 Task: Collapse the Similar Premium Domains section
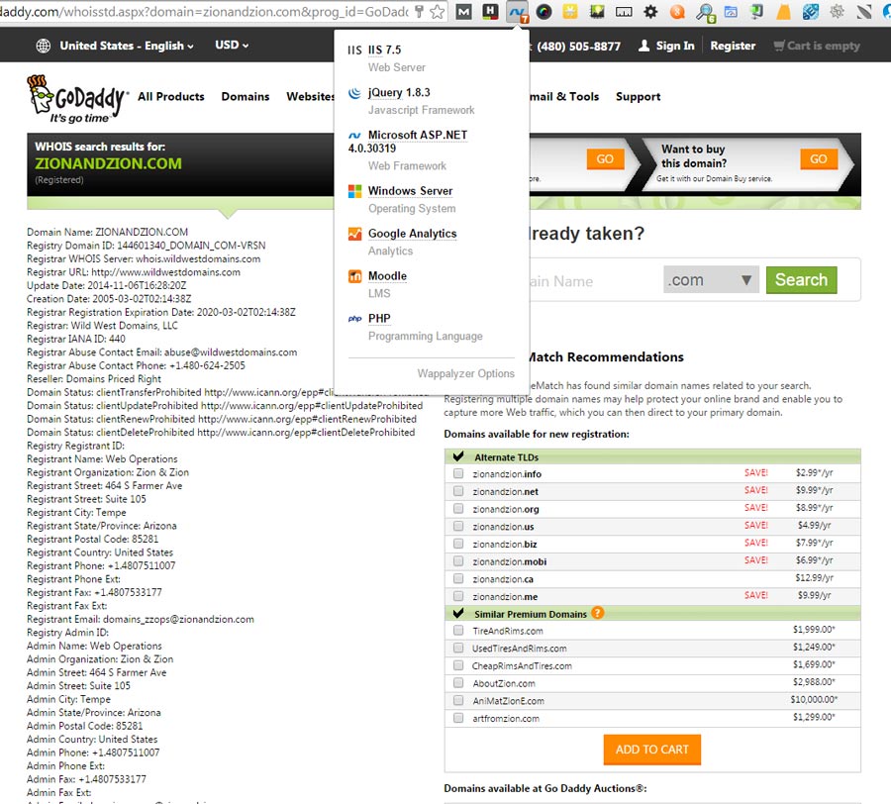tap(458, 614)
